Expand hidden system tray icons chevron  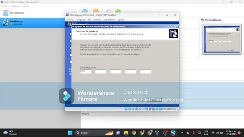182,133
